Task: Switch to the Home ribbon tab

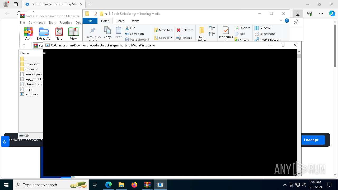Action: (x=105, y=21)
